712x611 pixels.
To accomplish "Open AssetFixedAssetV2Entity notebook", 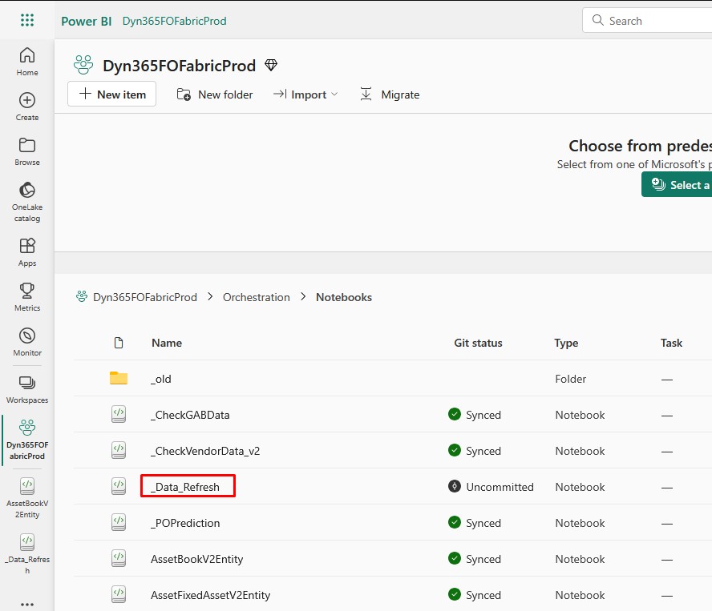I will (x=211, y=595).
